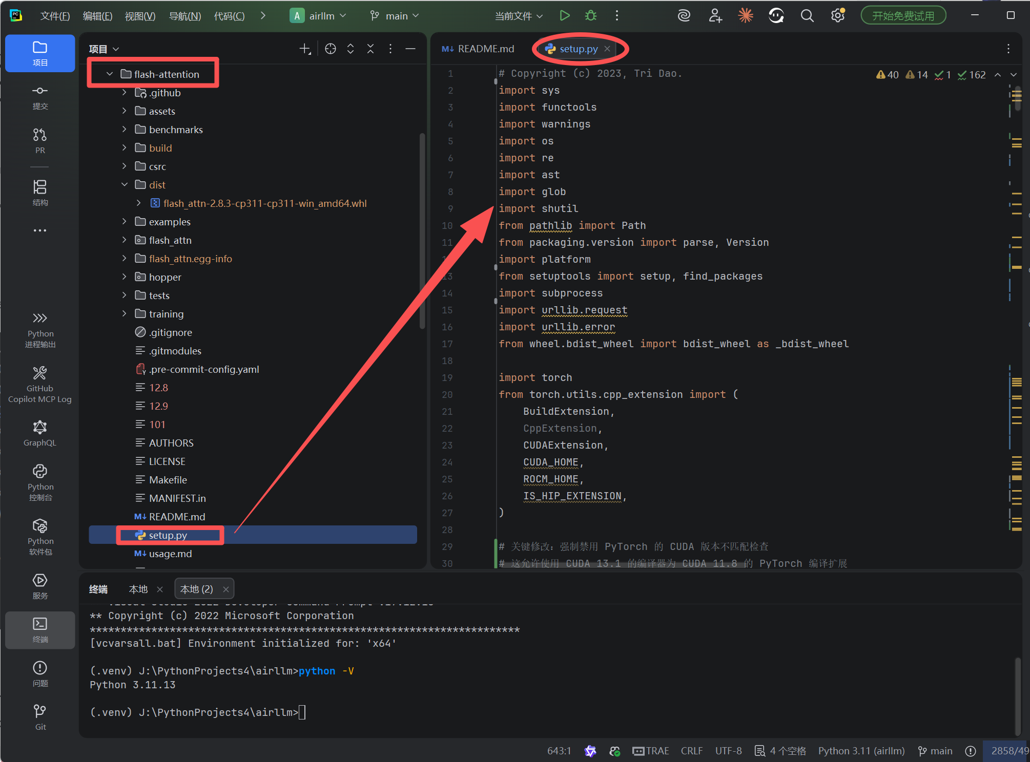Open the 视图(V) menu
Image resolution: width=1030 pixels, height=762 pixels.
(140, 16)
